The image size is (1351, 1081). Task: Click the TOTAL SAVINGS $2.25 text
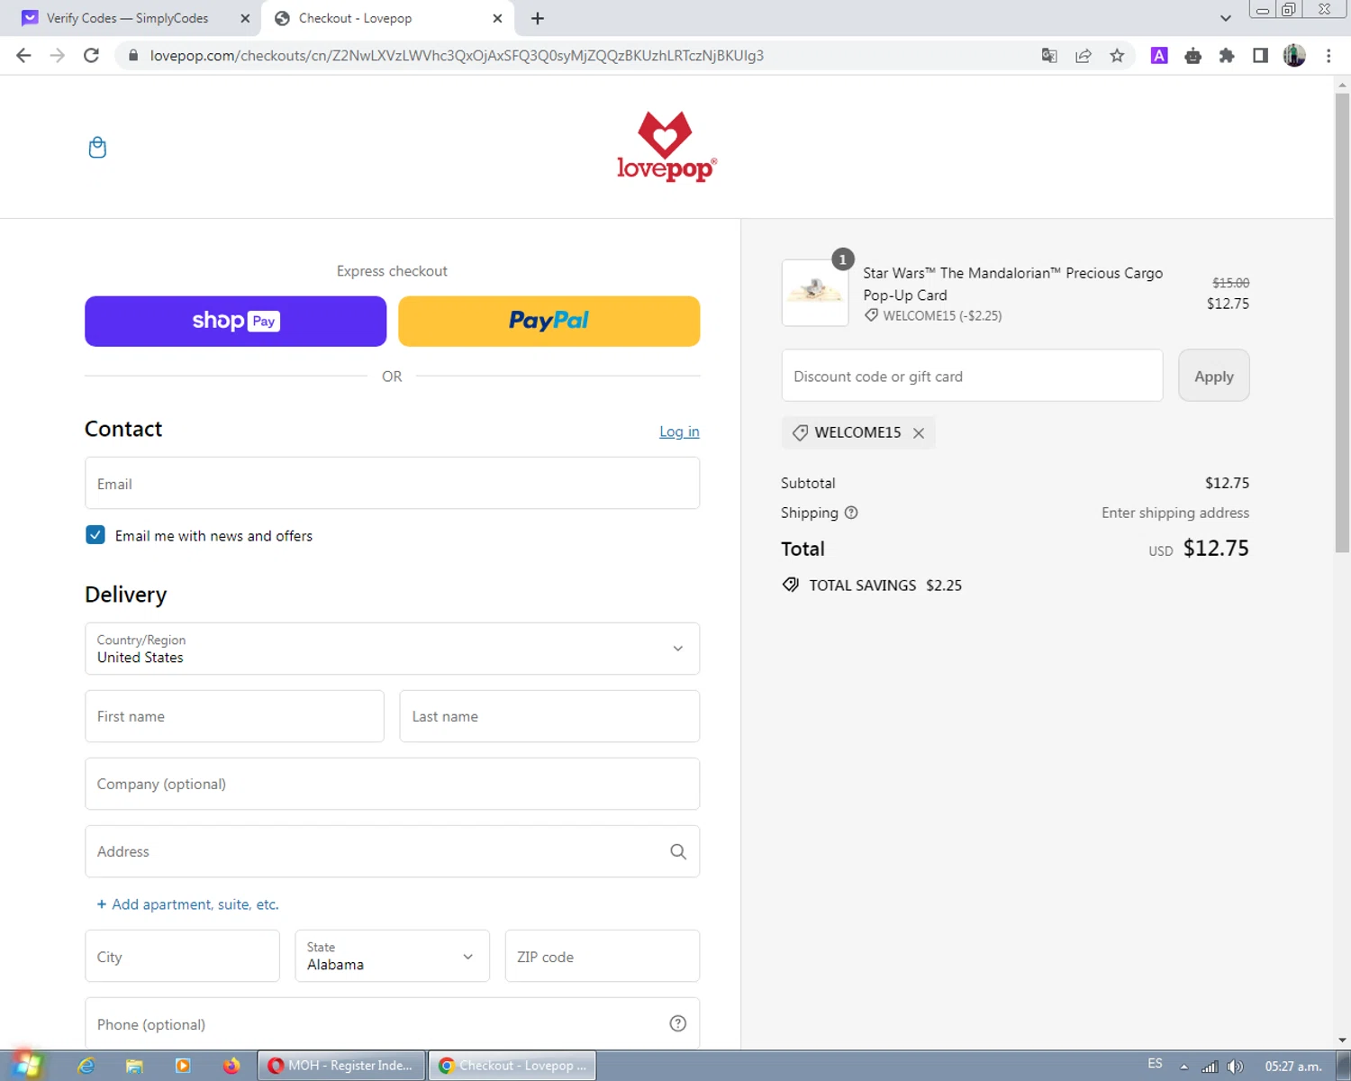tap(884, 586)
